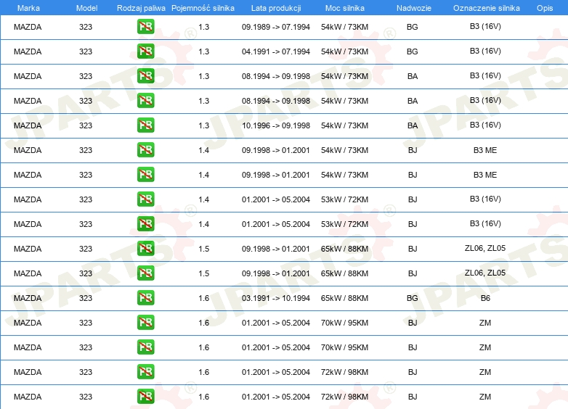Click the Oznaczenie silnika column header
The image size is (568, 409).
[487, 8]
